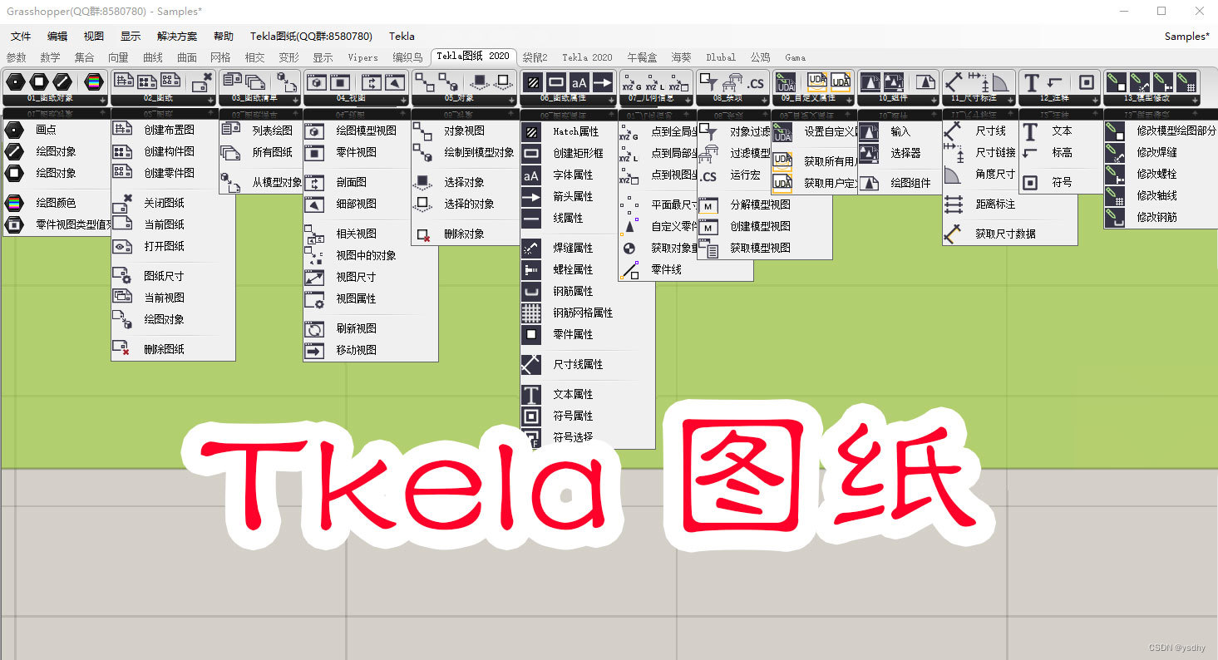This screenshot has height=660, width=1218.
Task: Switch to the Tekla 2020 tab
Action: (587, 57)
